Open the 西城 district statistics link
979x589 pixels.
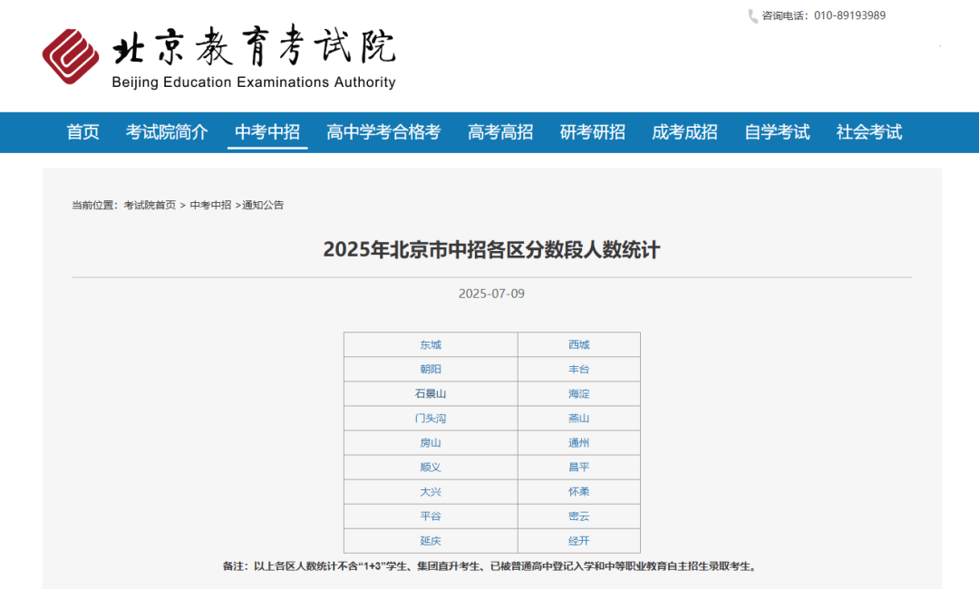[579, 344]
